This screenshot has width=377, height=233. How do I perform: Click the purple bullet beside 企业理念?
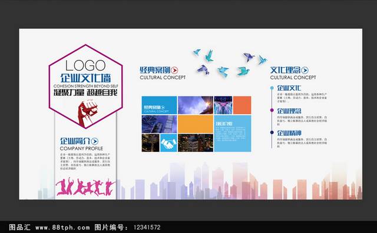tap(272, 110)
